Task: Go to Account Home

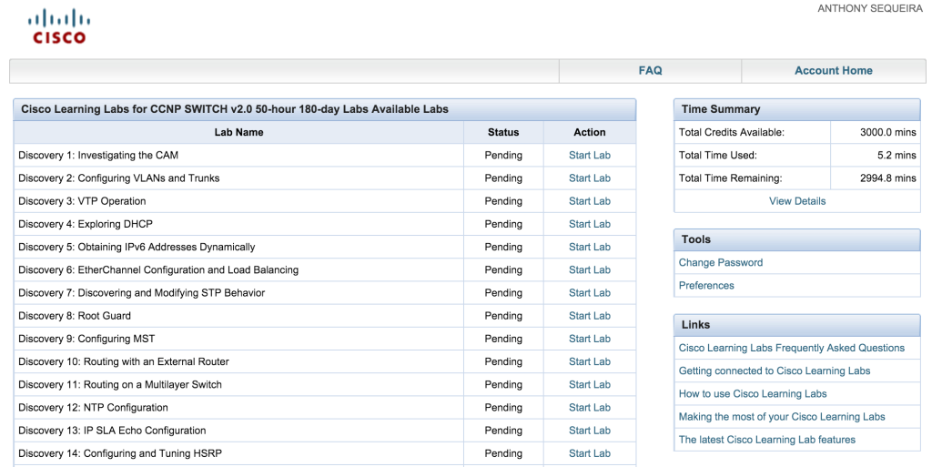Action: click(x=834, y=71)
